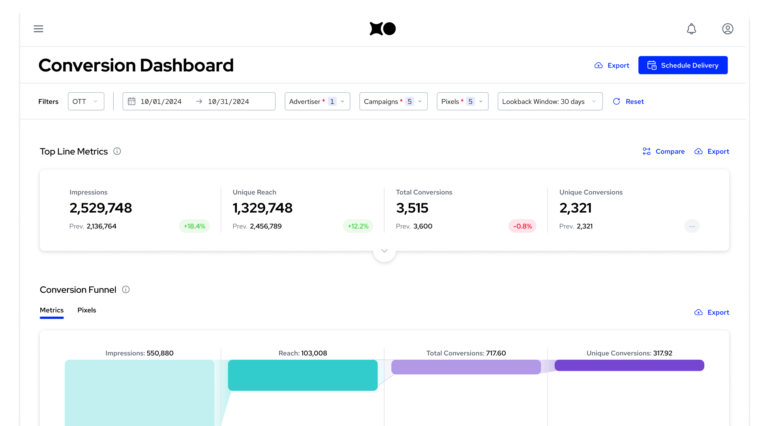The height and width of the screenshot is (426, 758).
Task: Click the info icon beside Conversion Funnel
Action: 126,290
